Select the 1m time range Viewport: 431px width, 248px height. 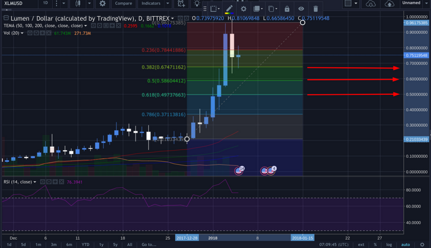coord(38,245)
